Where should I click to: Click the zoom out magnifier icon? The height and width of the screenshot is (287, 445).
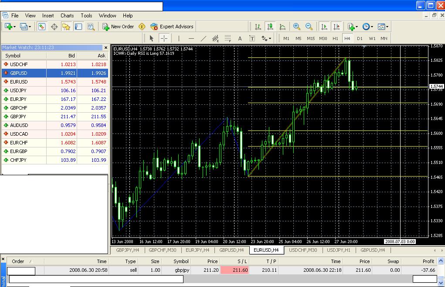coord(309,27)
